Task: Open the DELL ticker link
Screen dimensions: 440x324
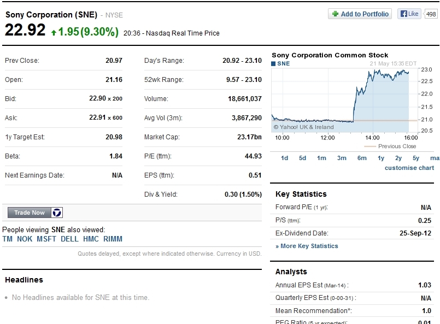Action: click(69, 239)
